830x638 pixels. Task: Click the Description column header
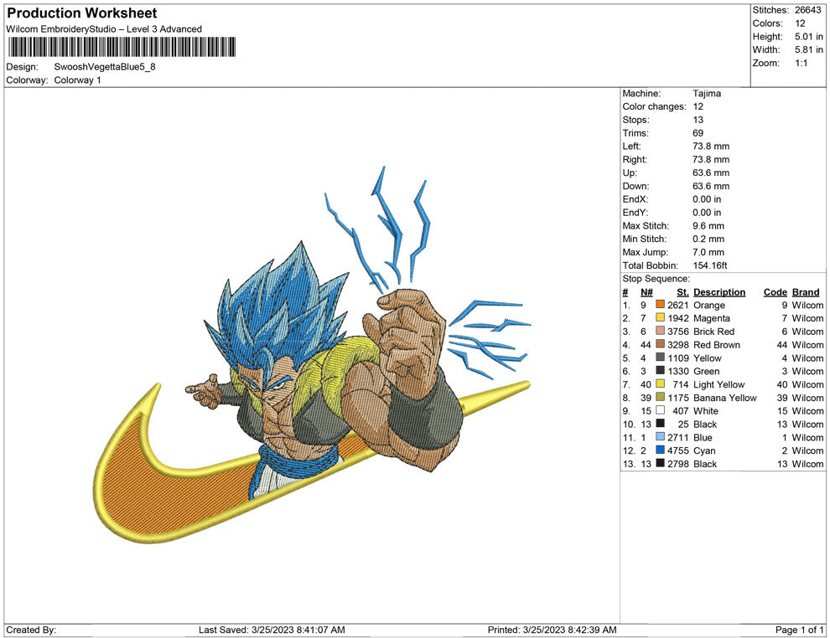pos(719,292)
